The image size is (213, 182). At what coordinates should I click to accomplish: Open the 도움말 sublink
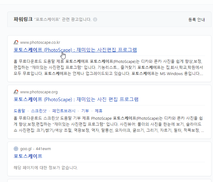tap(19, 111)
